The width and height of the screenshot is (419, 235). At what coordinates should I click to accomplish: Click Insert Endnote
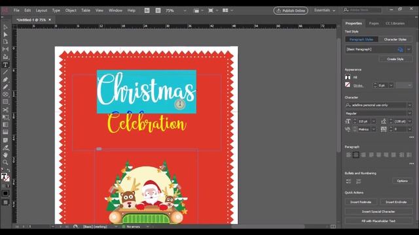(x=396, y=202)
